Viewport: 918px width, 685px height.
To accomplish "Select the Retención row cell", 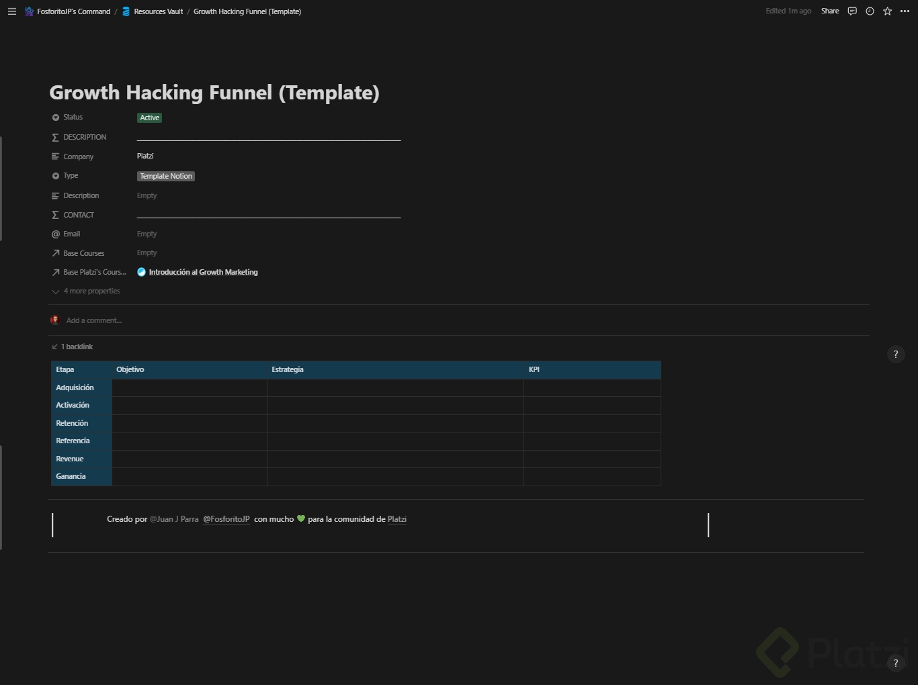I will click(x=81, y=423).
